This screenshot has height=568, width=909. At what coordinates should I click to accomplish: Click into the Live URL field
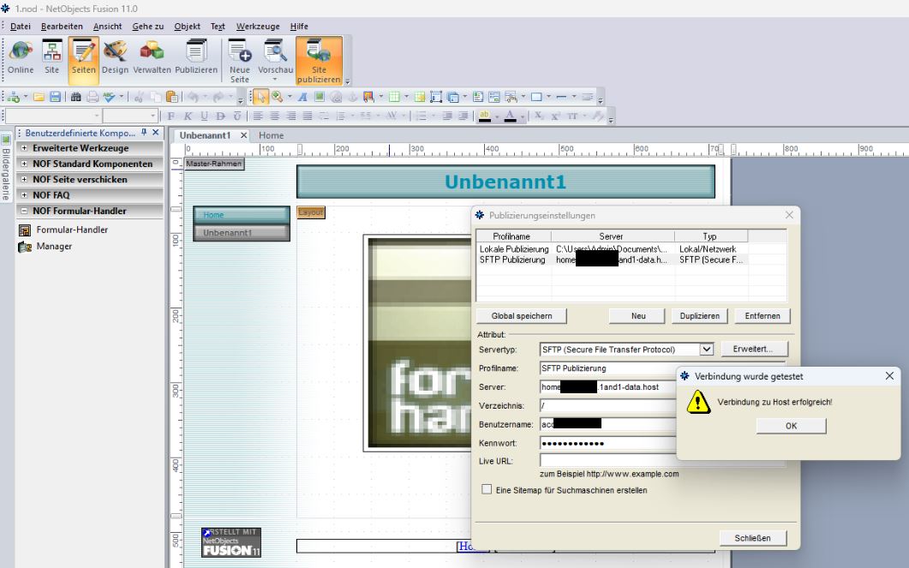tap(607, 461)
